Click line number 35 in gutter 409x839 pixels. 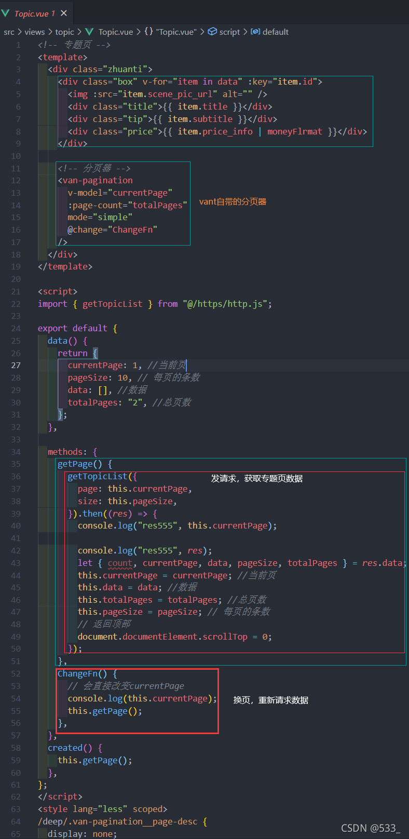[x=16, y=464]
